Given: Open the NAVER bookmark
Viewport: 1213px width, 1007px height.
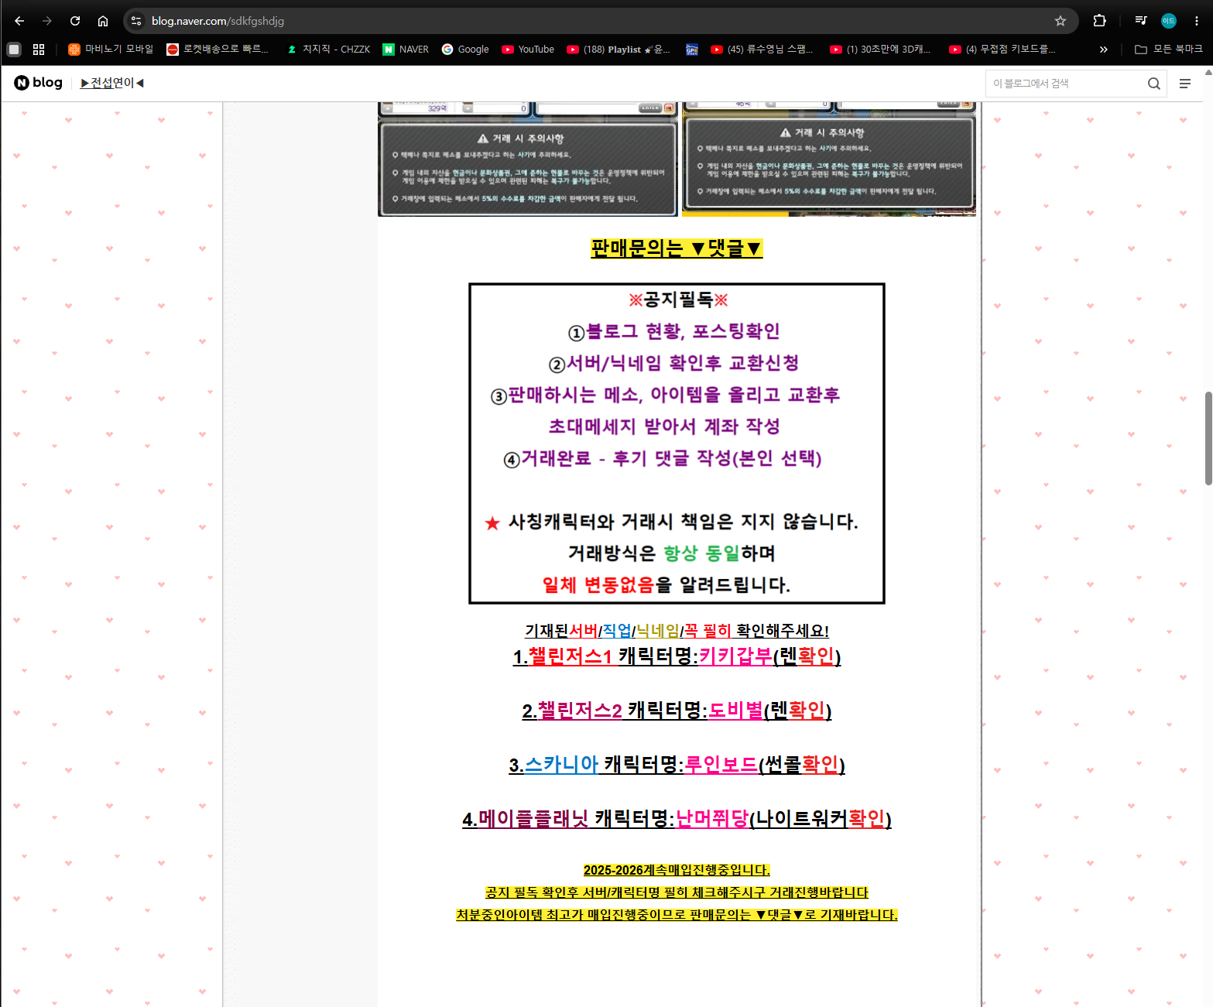Looking at the screenshot, I should tap(406, 50).
